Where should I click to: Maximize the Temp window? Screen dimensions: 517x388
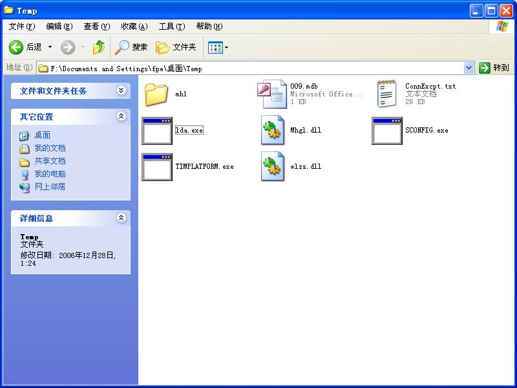pyautogui.click(x=491, y=11)
